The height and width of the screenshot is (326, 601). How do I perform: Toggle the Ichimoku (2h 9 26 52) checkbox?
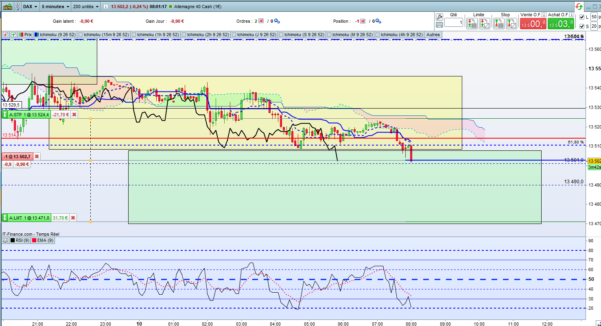(184, 35)
